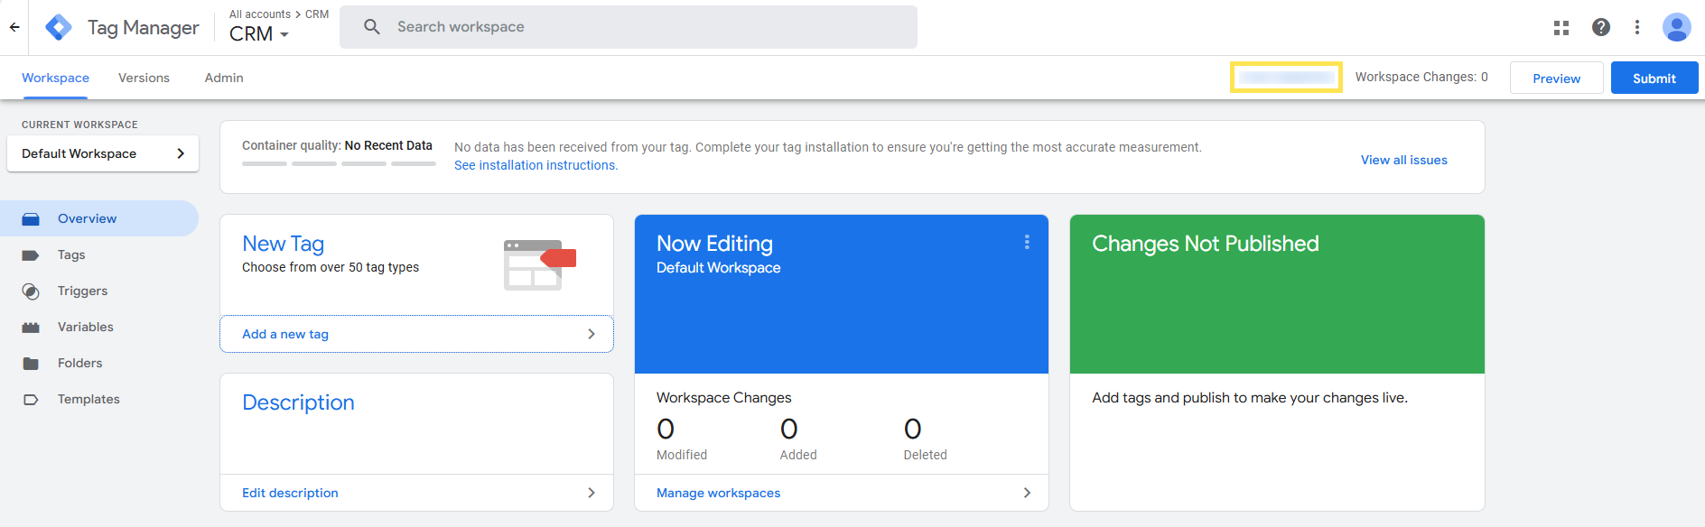Open Manage workspaces row
The width and height of the screenshot is (1705, 527).
pos(842,493)
